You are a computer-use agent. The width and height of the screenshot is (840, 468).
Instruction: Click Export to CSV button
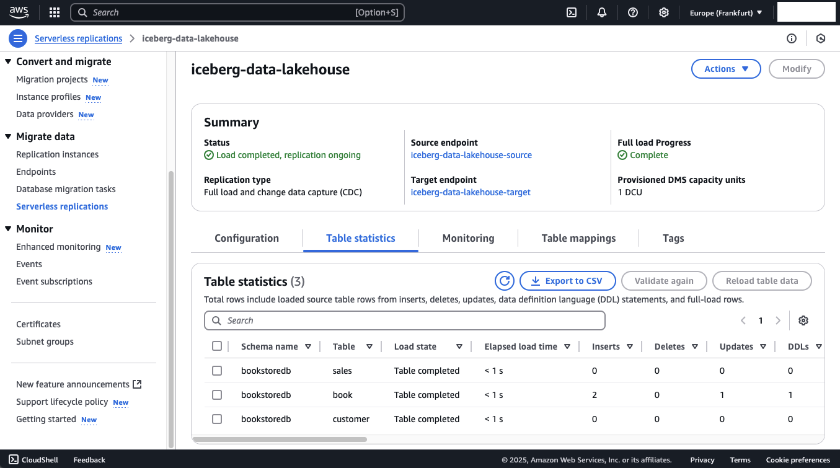[567, 281]
